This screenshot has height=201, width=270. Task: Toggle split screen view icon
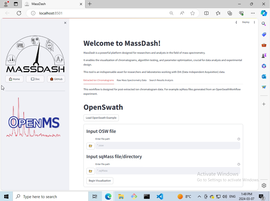click(206, 13)
